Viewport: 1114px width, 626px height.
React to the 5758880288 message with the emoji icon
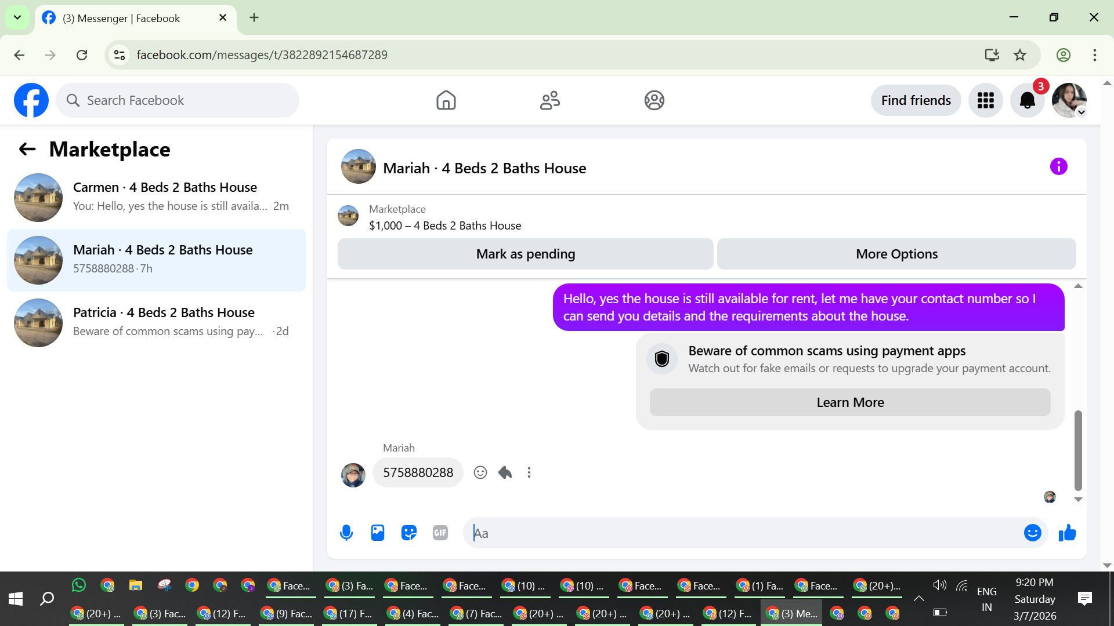tap(480, 472)
